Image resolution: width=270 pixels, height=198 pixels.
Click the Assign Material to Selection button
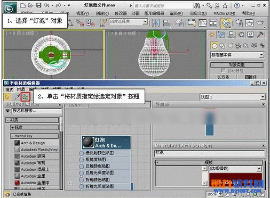pos(26,97)
